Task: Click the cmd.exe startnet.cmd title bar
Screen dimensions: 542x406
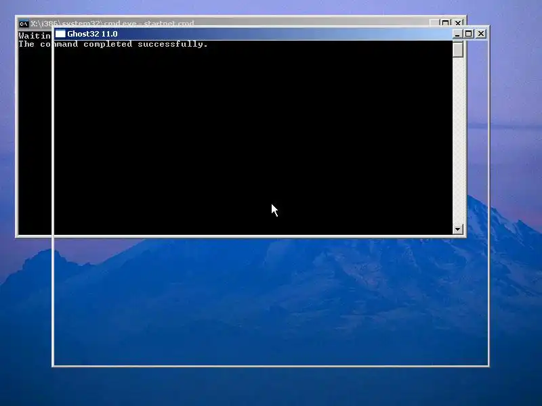Action: 241,23
